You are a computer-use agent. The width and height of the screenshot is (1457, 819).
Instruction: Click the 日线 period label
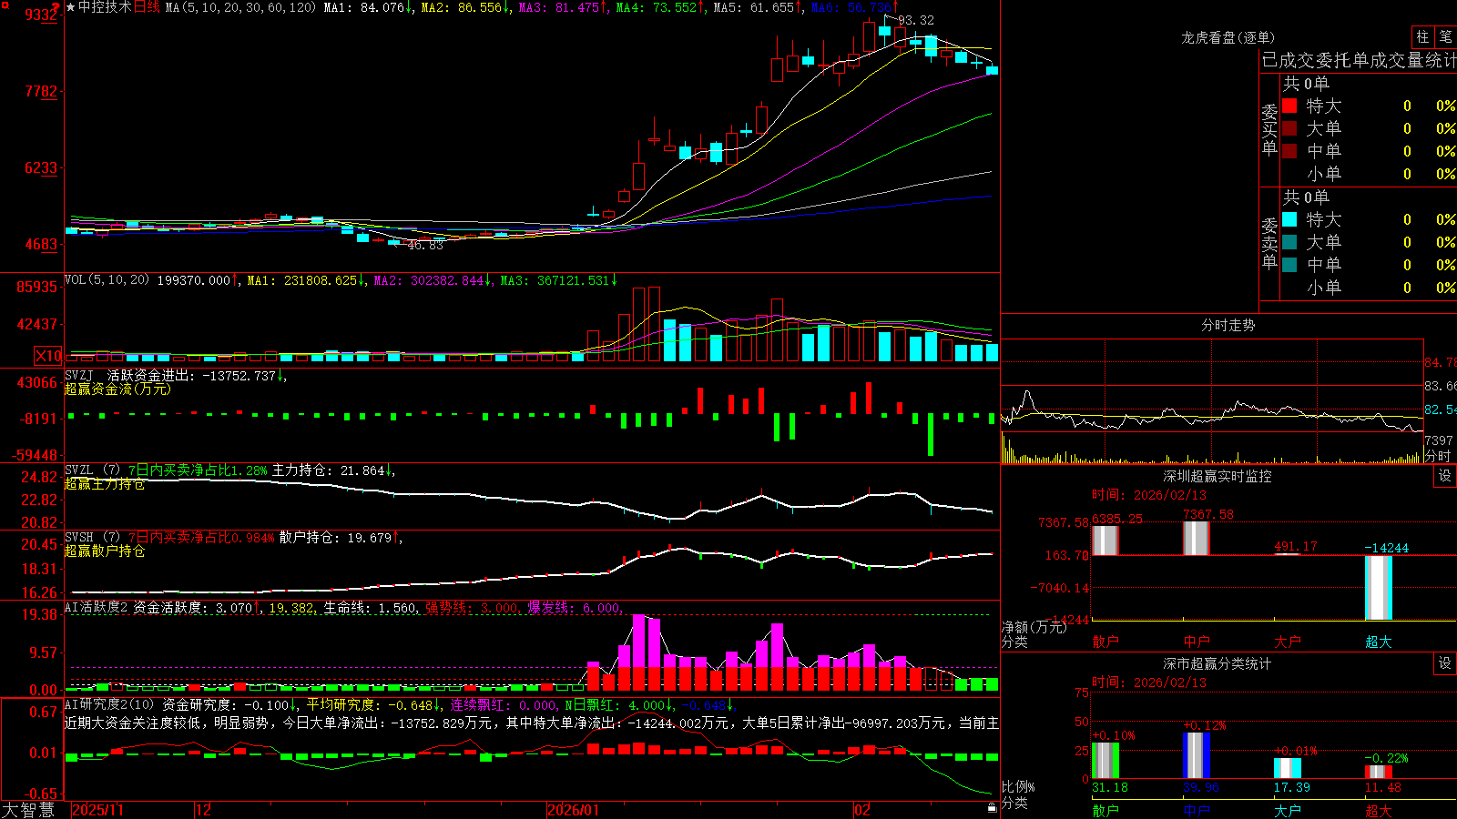pyautogui.click(x=147, y=7)
